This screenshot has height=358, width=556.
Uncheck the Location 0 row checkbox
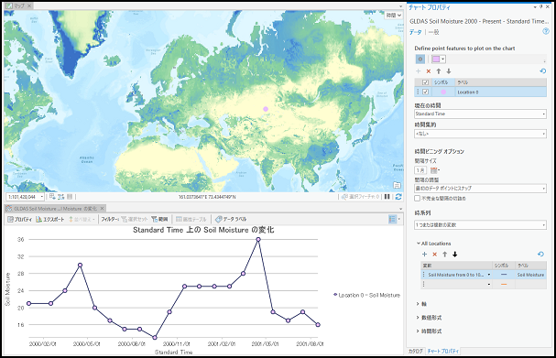tap(426, 92)
